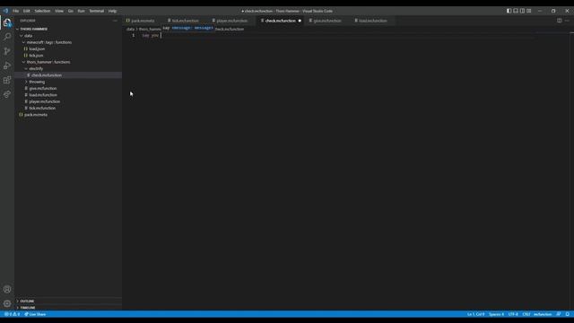Viewport: 574px width, 323px height.
Task: Collapse the minecraft tags functions folder
Action: point(49,42)
